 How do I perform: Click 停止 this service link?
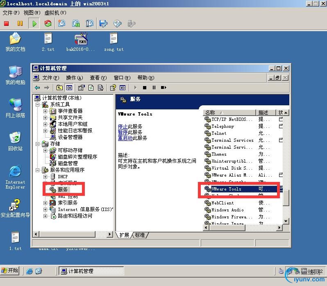[123, 127]
